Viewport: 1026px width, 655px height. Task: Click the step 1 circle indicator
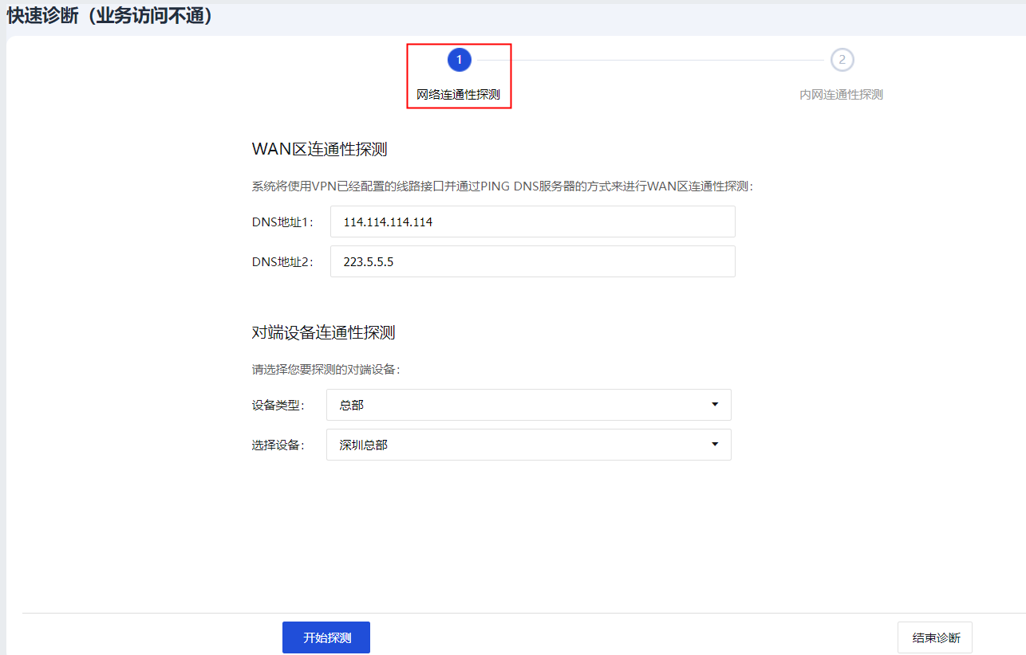(x=459, y=60)
